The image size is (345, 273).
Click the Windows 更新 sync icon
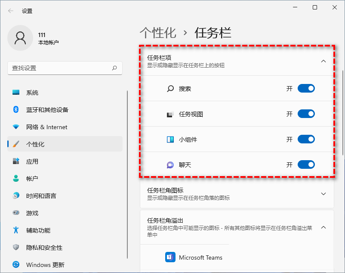point(16,265)
